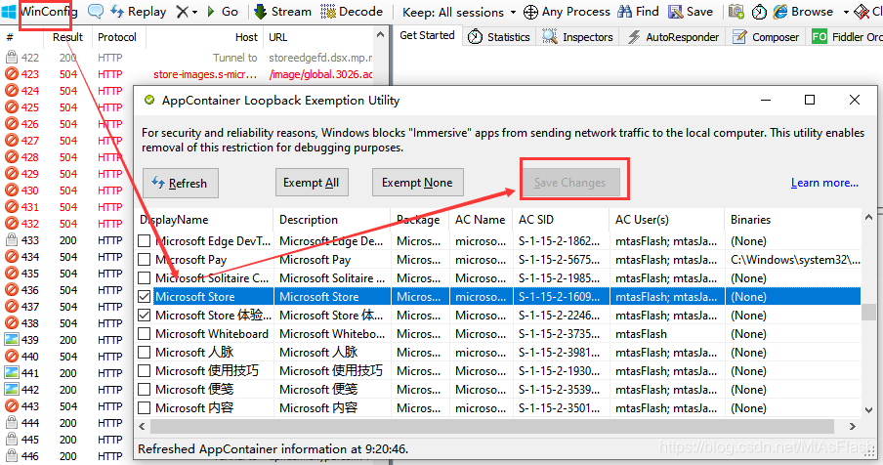
Task: Click the AC Name column header
Action: (481, 220)
